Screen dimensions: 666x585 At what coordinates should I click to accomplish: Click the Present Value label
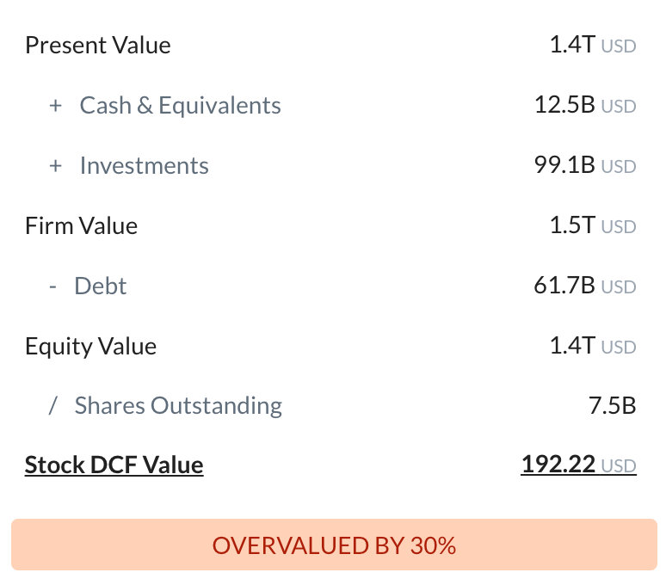(98, 46)
